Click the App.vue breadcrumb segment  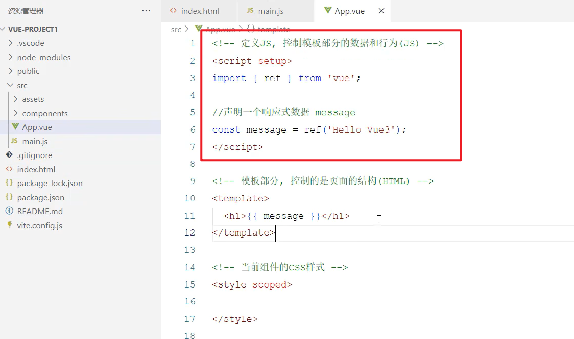pyautogui.click(x=221, y=30)
